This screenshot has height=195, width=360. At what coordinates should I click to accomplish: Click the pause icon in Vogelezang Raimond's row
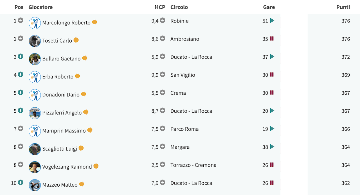click(x=272, y=165)
